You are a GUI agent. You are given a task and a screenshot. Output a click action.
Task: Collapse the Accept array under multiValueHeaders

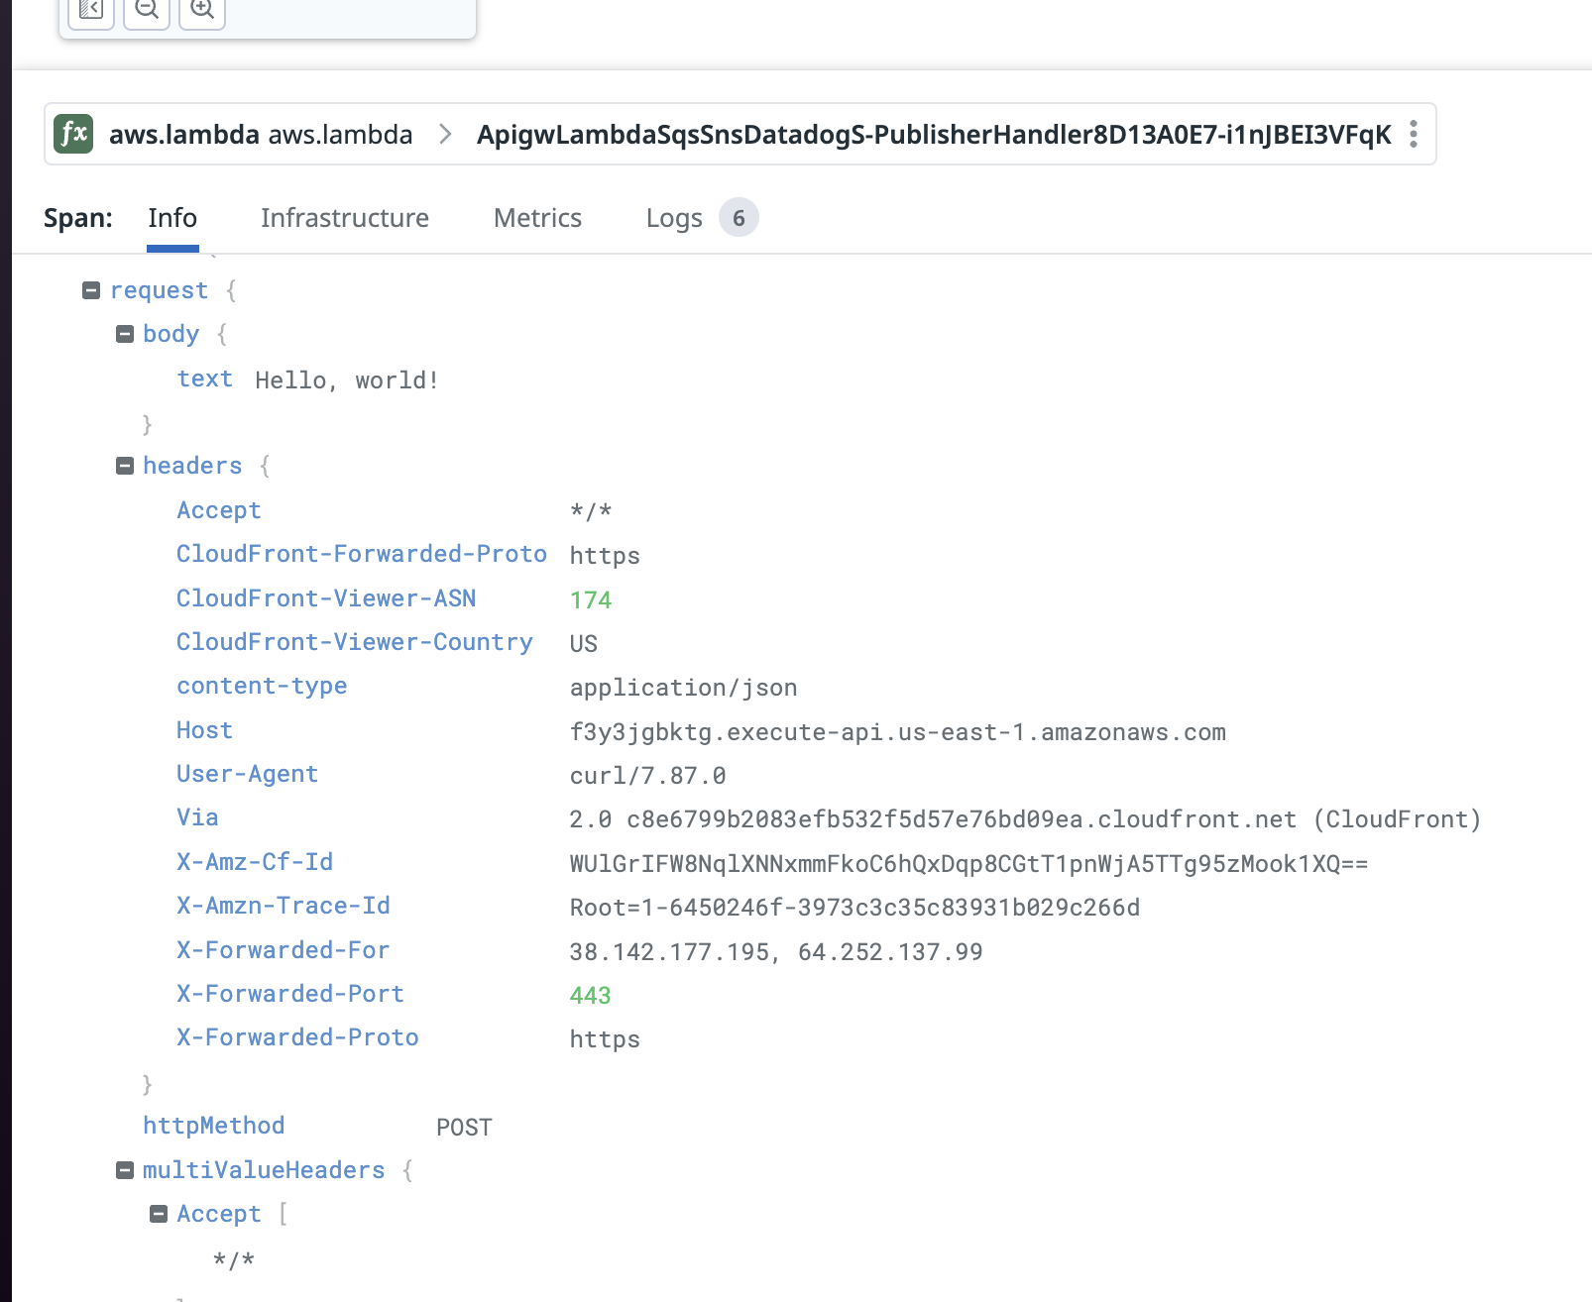[159, 1214]
